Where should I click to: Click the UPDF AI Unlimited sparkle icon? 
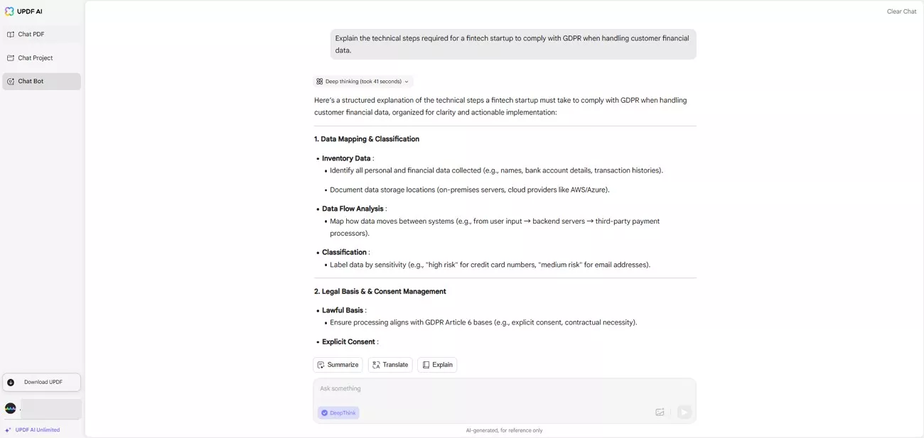(x=8, y=430)
